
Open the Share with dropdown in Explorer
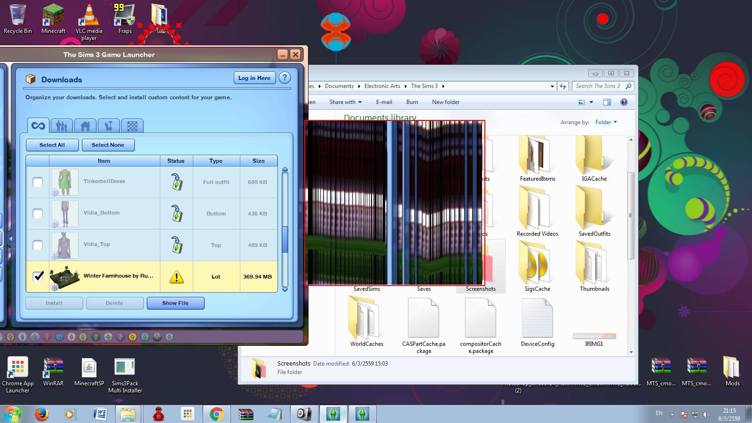[x=346, y=102]
